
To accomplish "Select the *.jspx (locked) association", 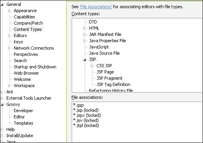I will 87,115.
